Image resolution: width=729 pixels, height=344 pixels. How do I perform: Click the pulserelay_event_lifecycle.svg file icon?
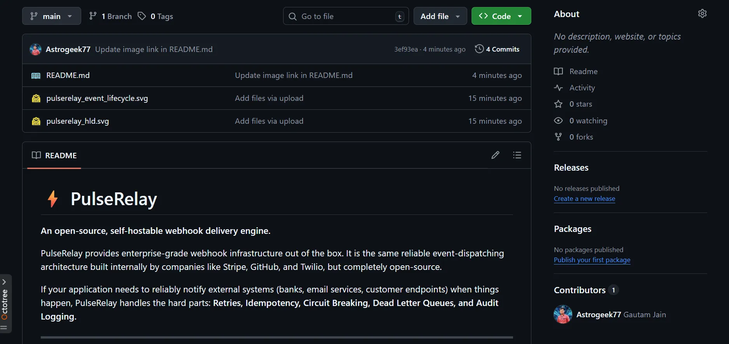(36, 98)
